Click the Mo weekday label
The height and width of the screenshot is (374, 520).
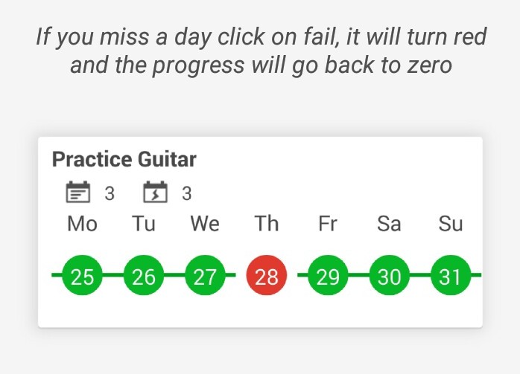(82, 224)
